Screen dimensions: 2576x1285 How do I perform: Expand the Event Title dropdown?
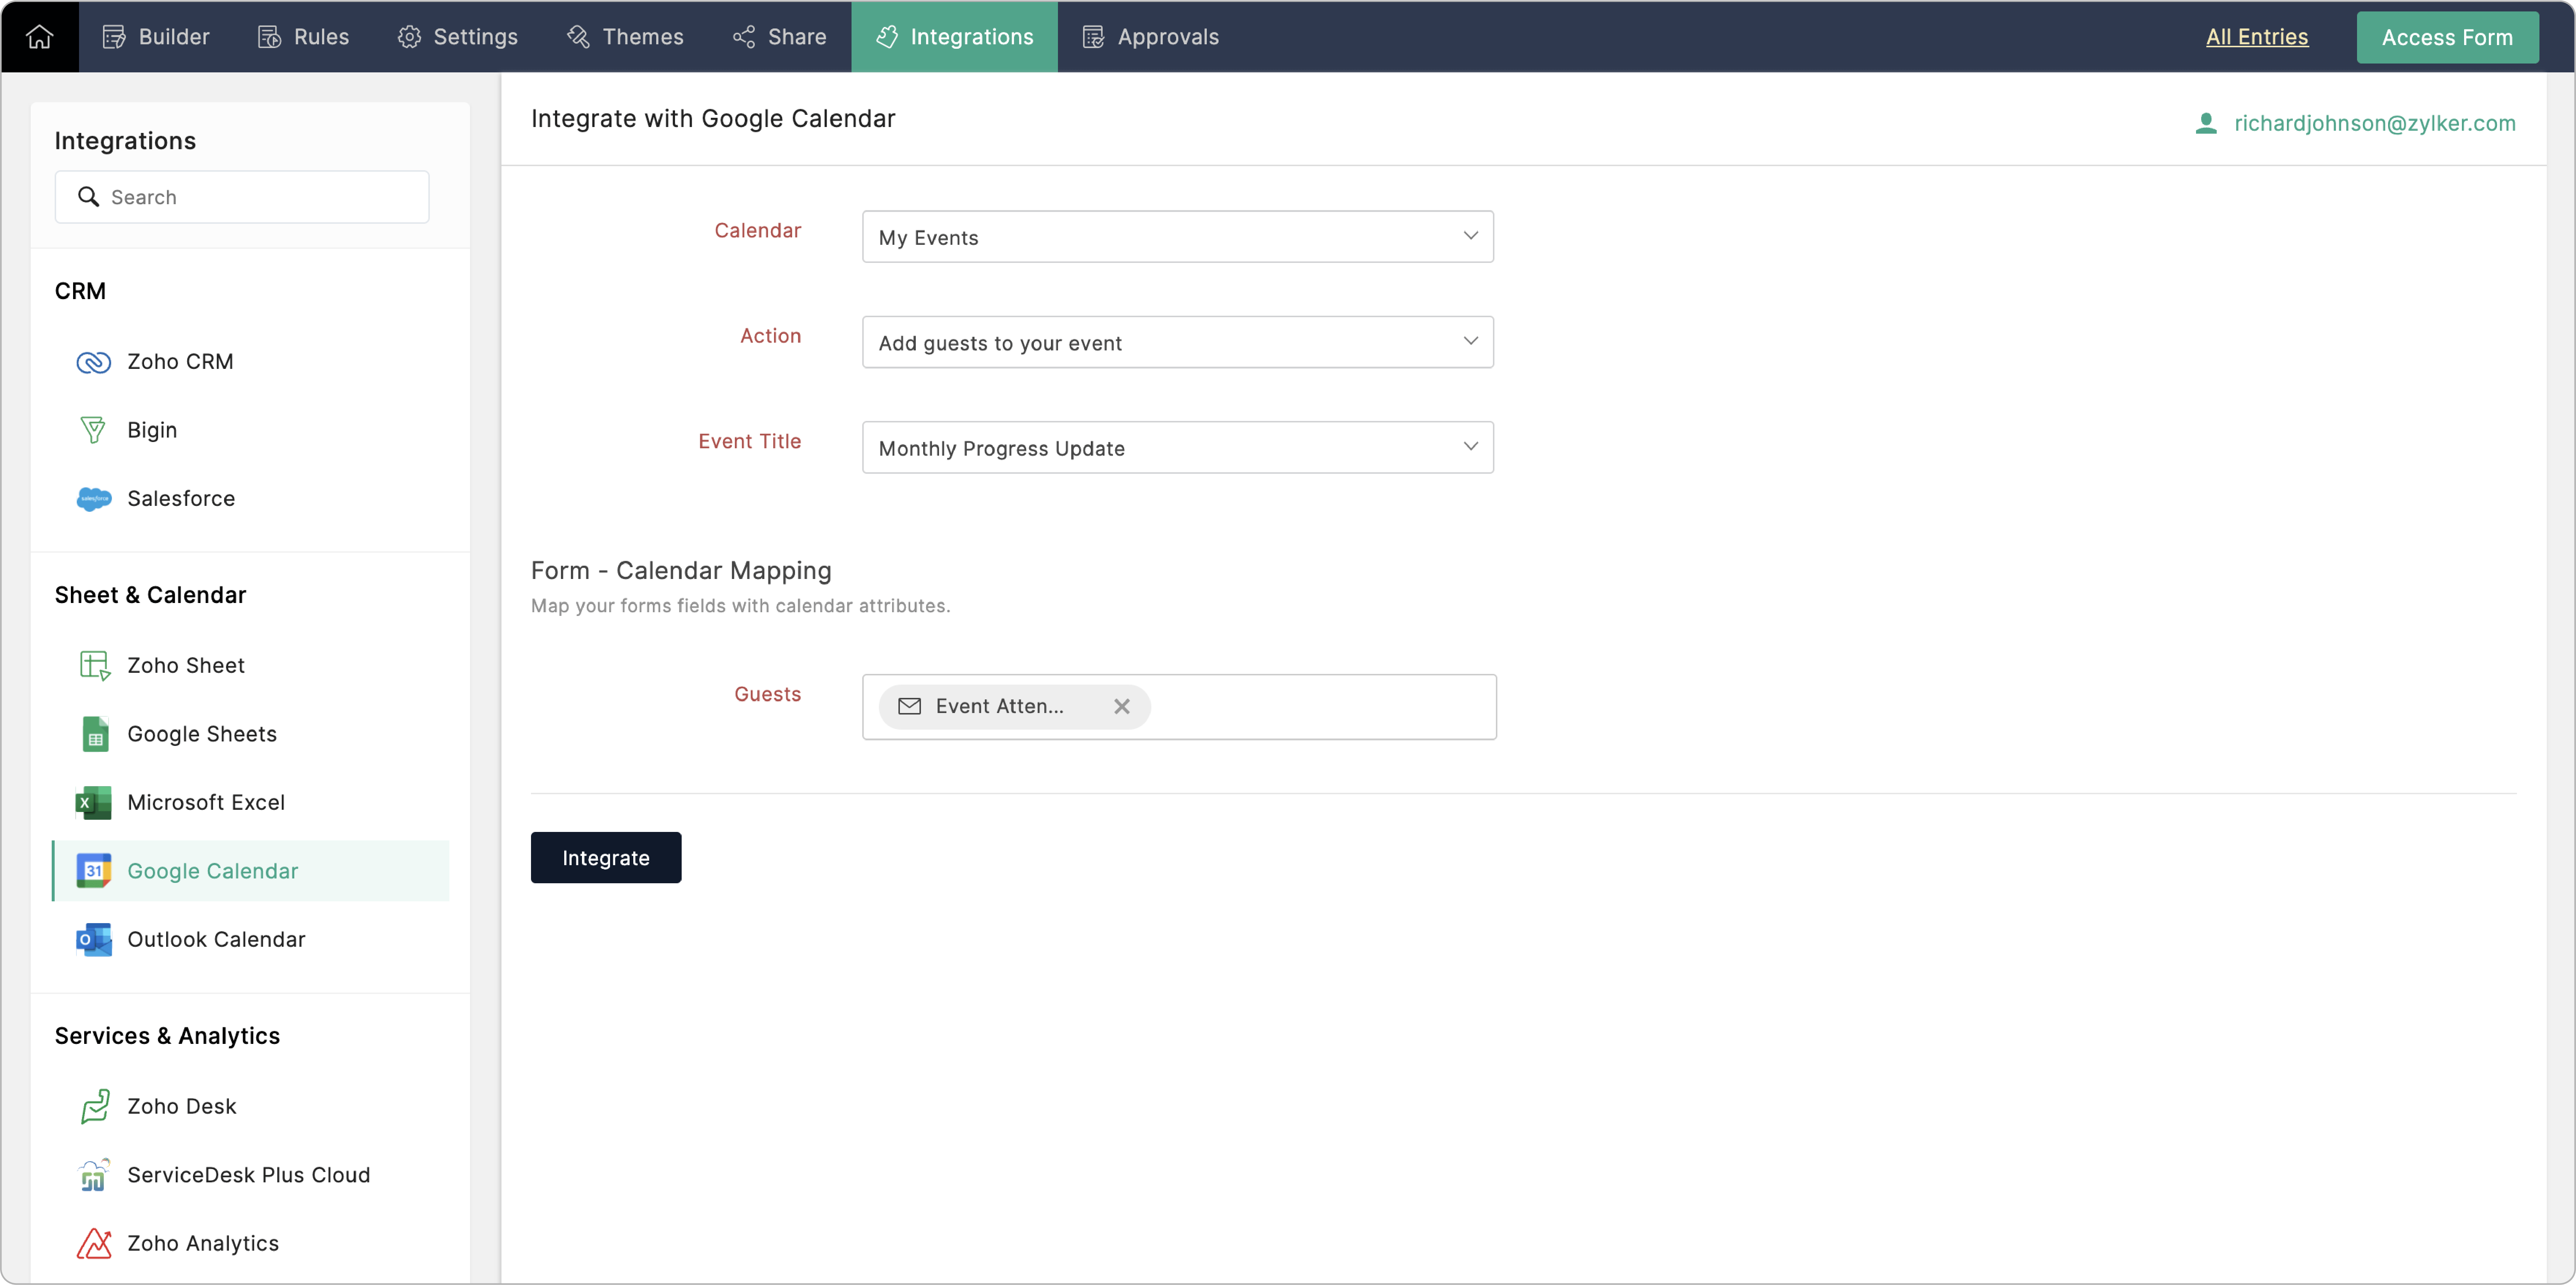(x=1177, y=448)
